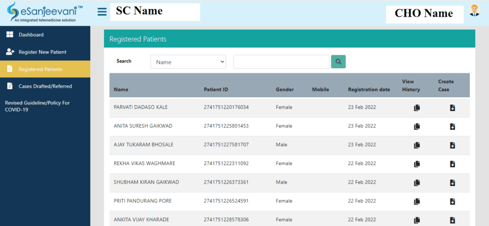The height and width of the screenshot is (226, 489).
Task: View history for Shubham Kiran Gaikwad
Action: pos(416,183)
